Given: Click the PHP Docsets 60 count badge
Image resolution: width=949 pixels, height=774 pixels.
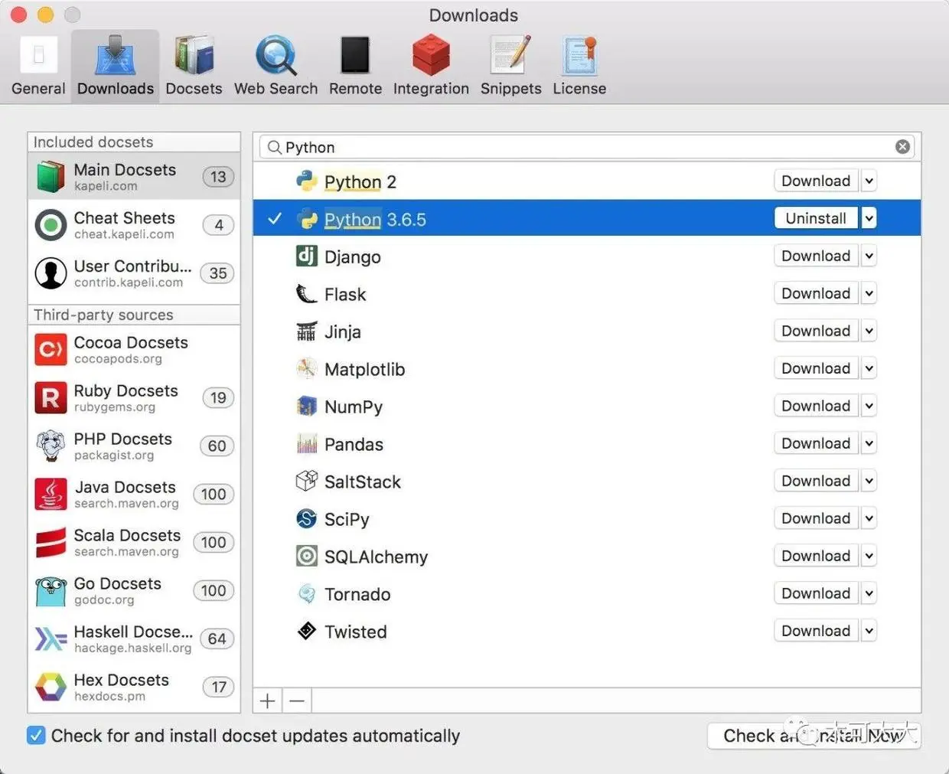Looking at the screenshot, I should point(217,446).
